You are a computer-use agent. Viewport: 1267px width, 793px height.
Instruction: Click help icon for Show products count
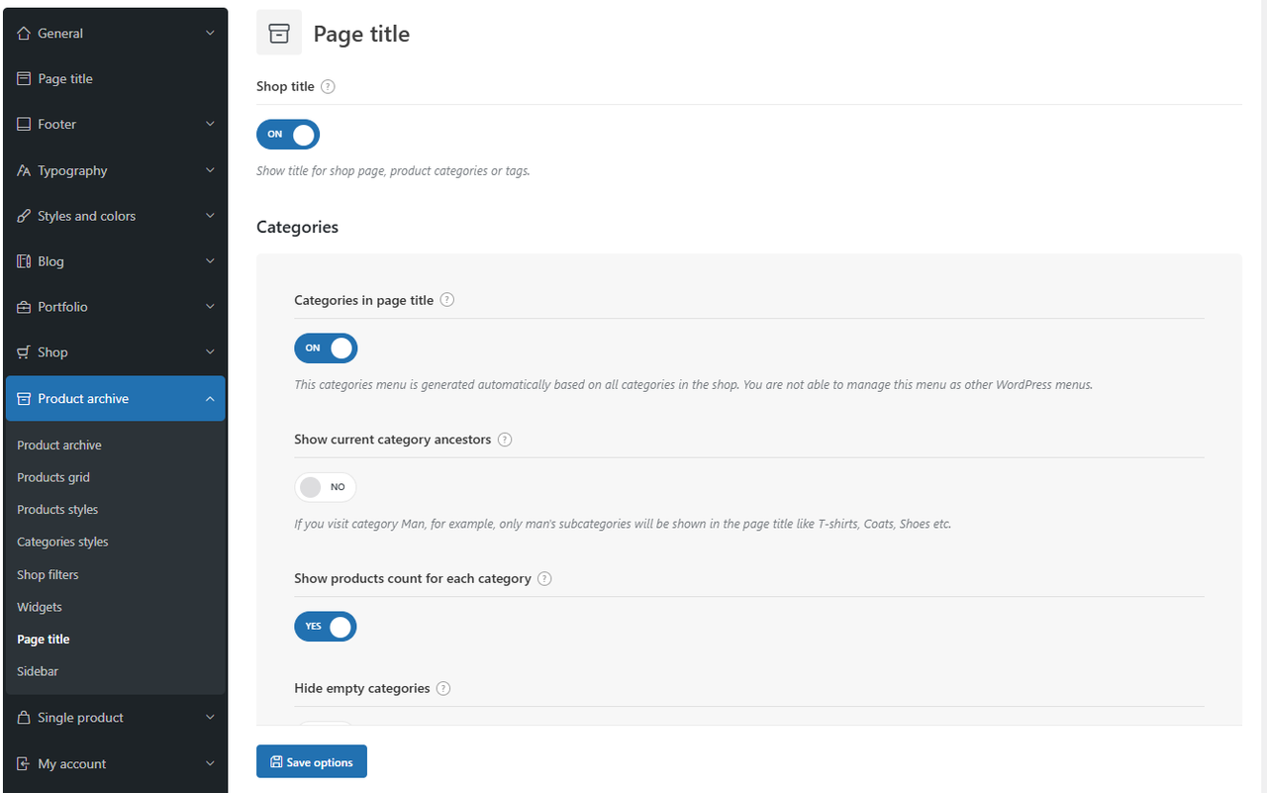(x=544, y=579)
